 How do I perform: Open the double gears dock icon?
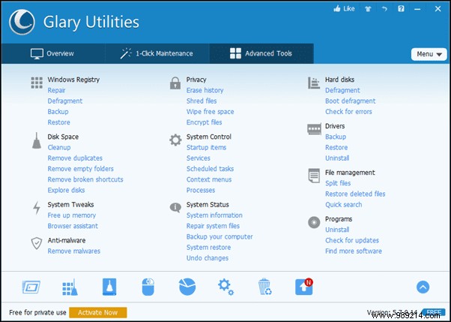click(x=225, y=287)
